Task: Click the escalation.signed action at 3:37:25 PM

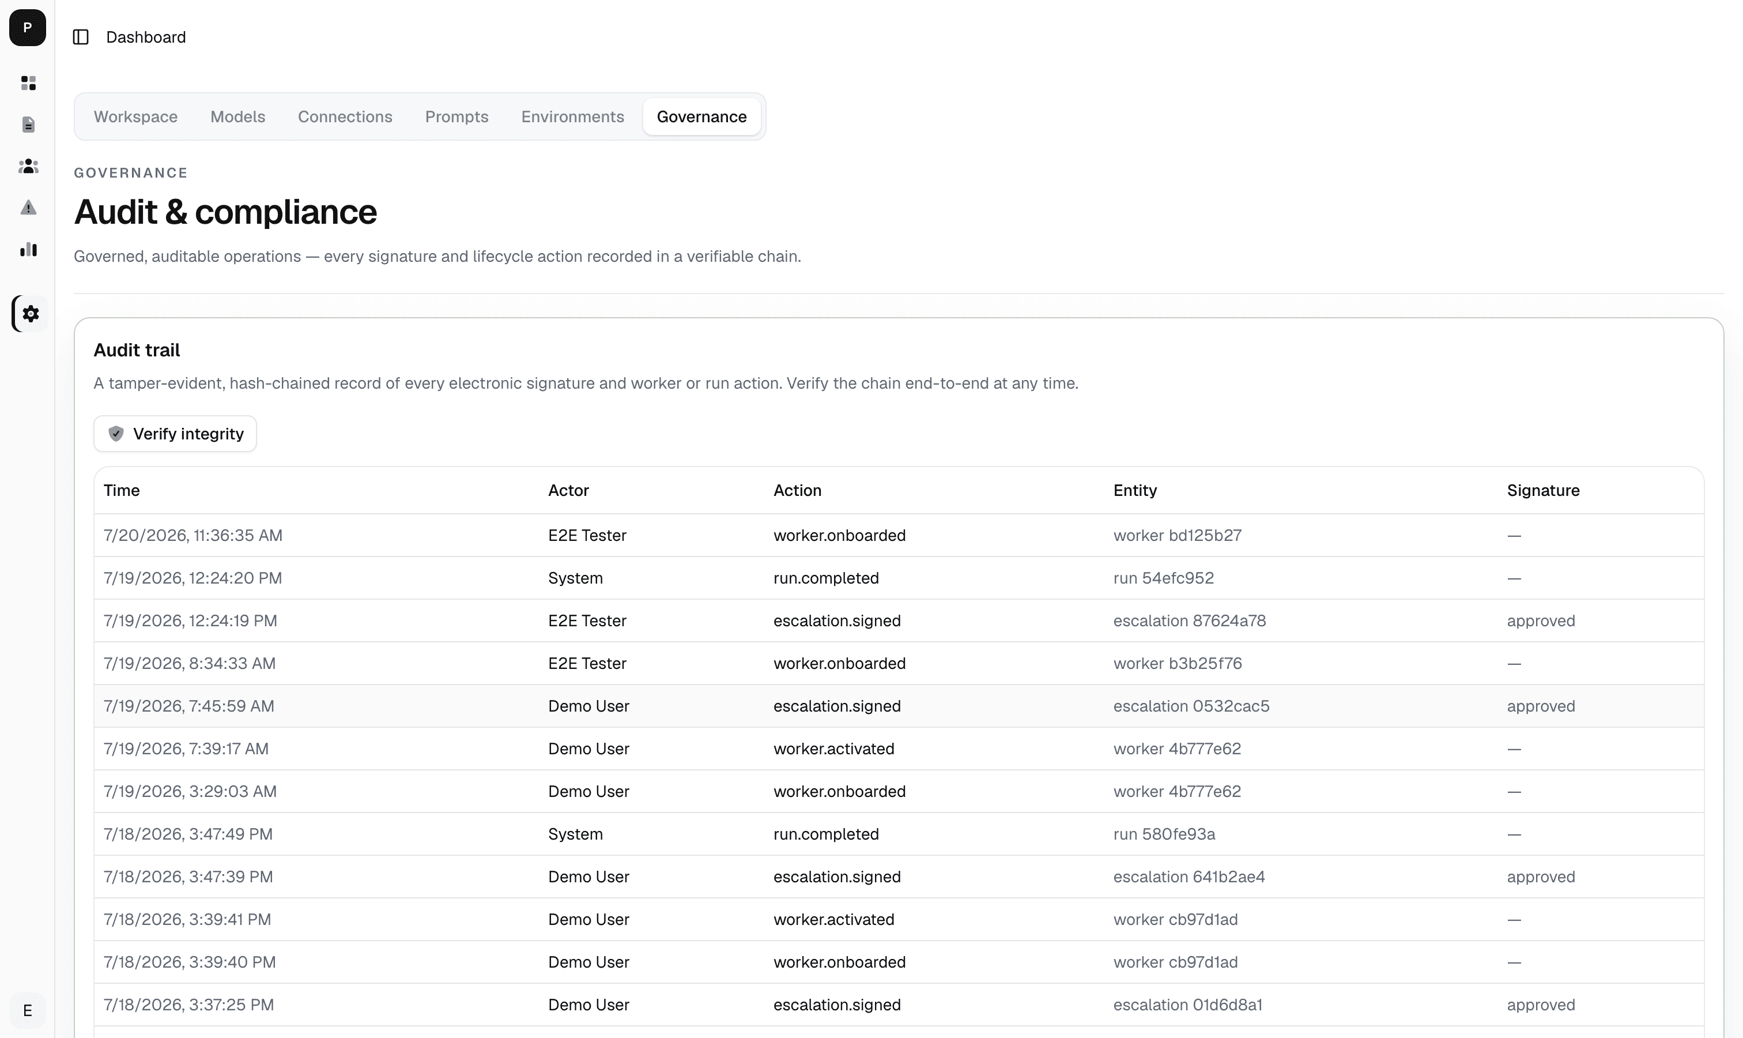Action: (837, 1005)
